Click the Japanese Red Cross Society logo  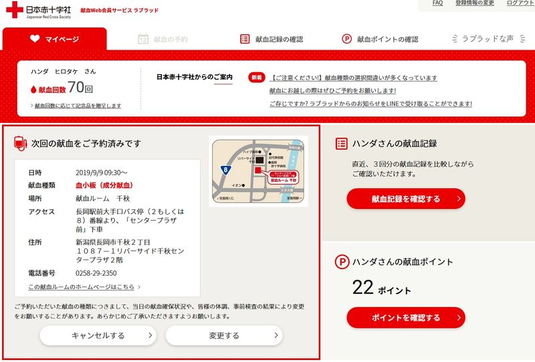coord(39,10)
